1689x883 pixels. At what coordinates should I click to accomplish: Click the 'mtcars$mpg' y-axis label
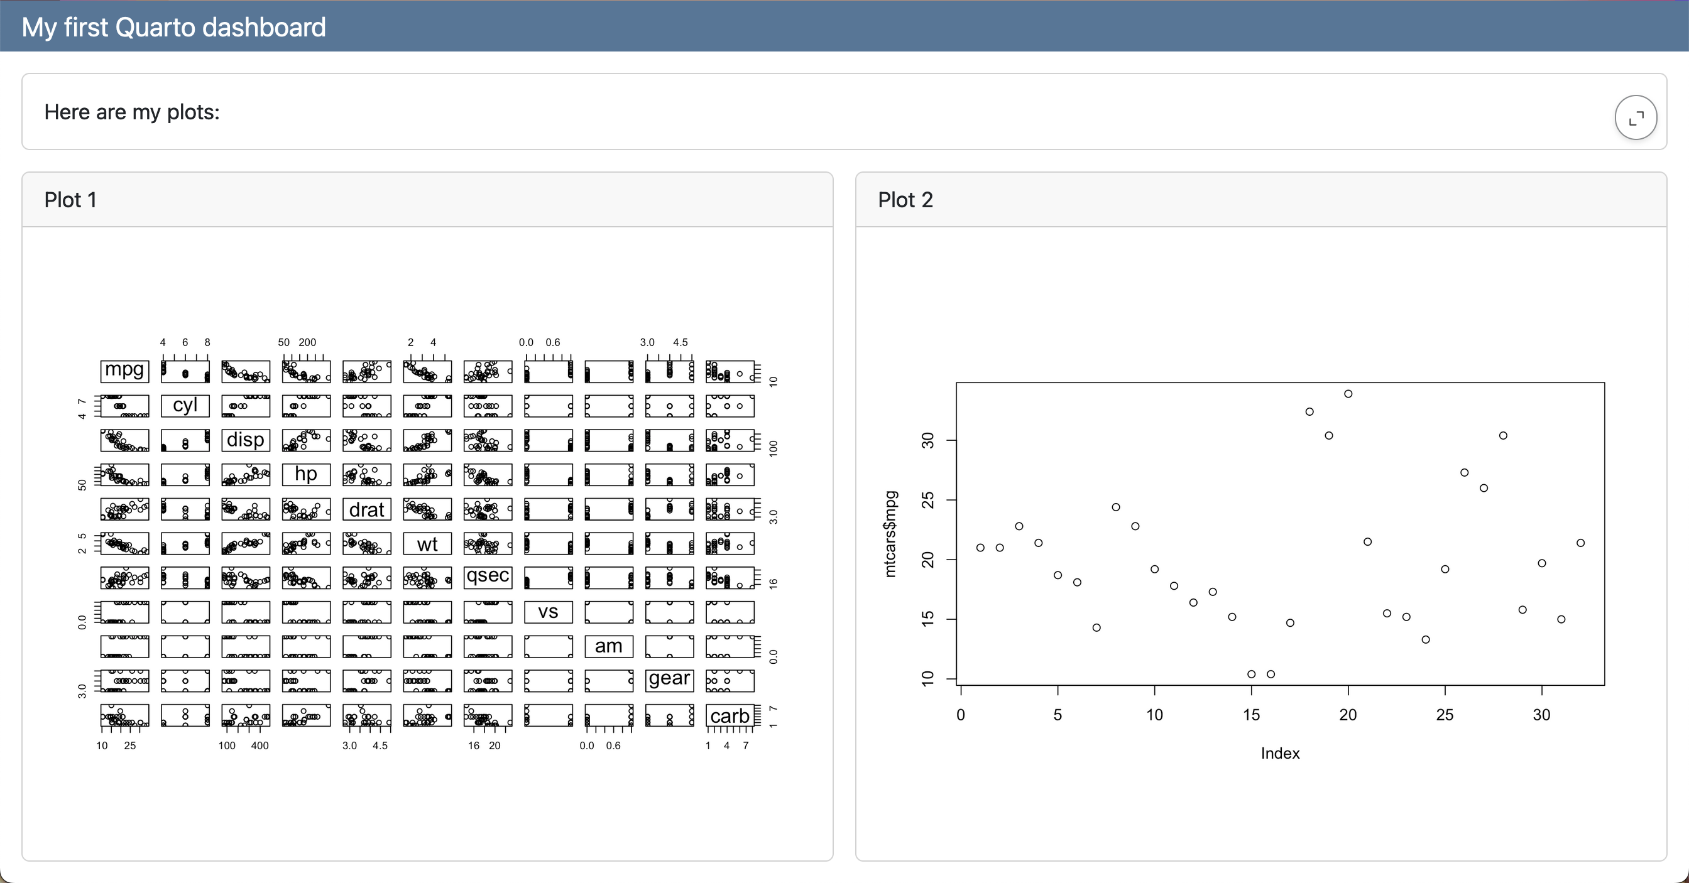pyautogui.click(x=890, y=534)
